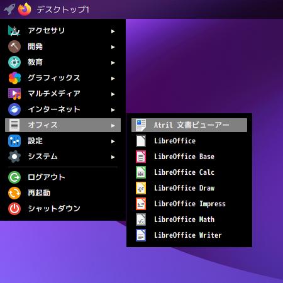Select the generic LibreOffice start center entry
The height and width of the screenshot is (283, 283).
tap(189, 141)
